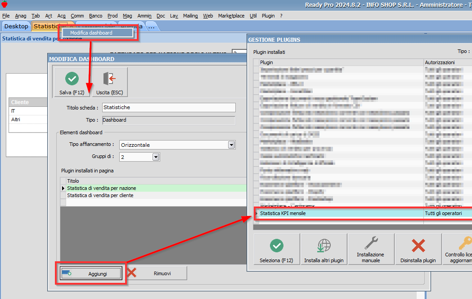
Task: Open the Ammin menu
Action: [x=144, y=16]
